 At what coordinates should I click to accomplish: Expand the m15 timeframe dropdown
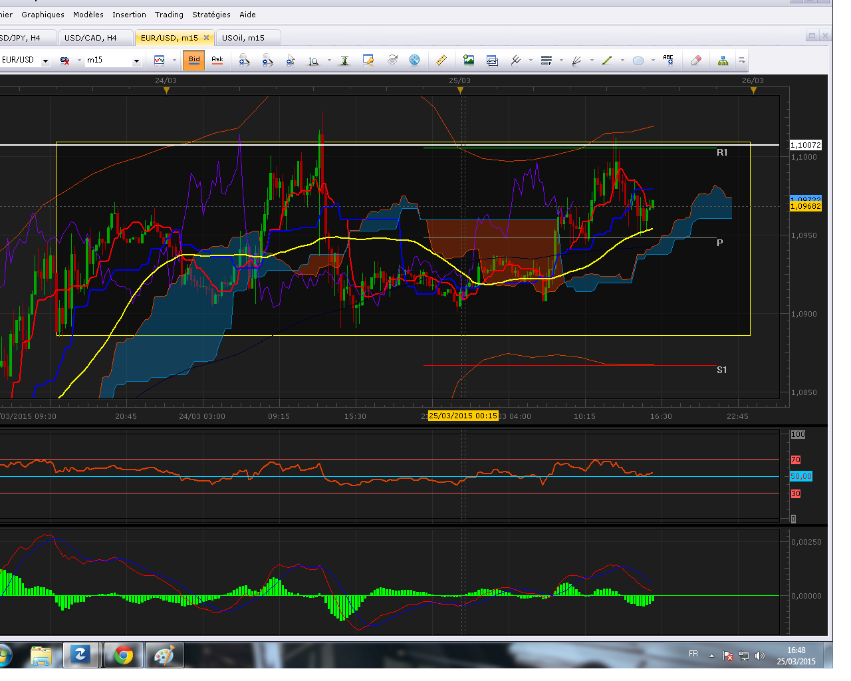point(136,61)
